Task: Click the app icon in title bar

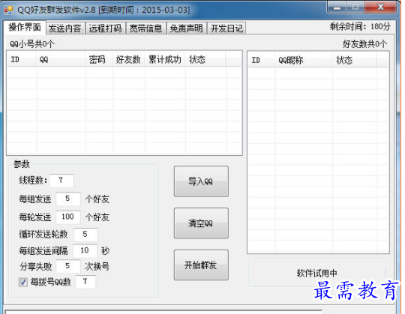Action: (x=8, y=10)
